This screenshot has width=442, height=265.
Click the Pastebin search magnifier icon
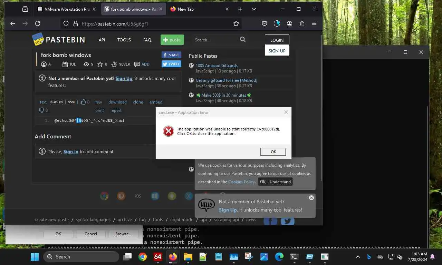point(243,39)
